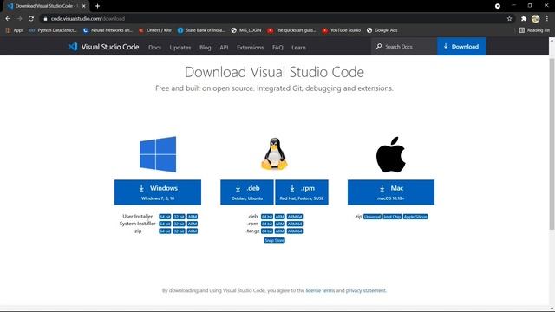Open the browser extensions puzzle icon
The image size is (555, 312).
coord(524,19)
